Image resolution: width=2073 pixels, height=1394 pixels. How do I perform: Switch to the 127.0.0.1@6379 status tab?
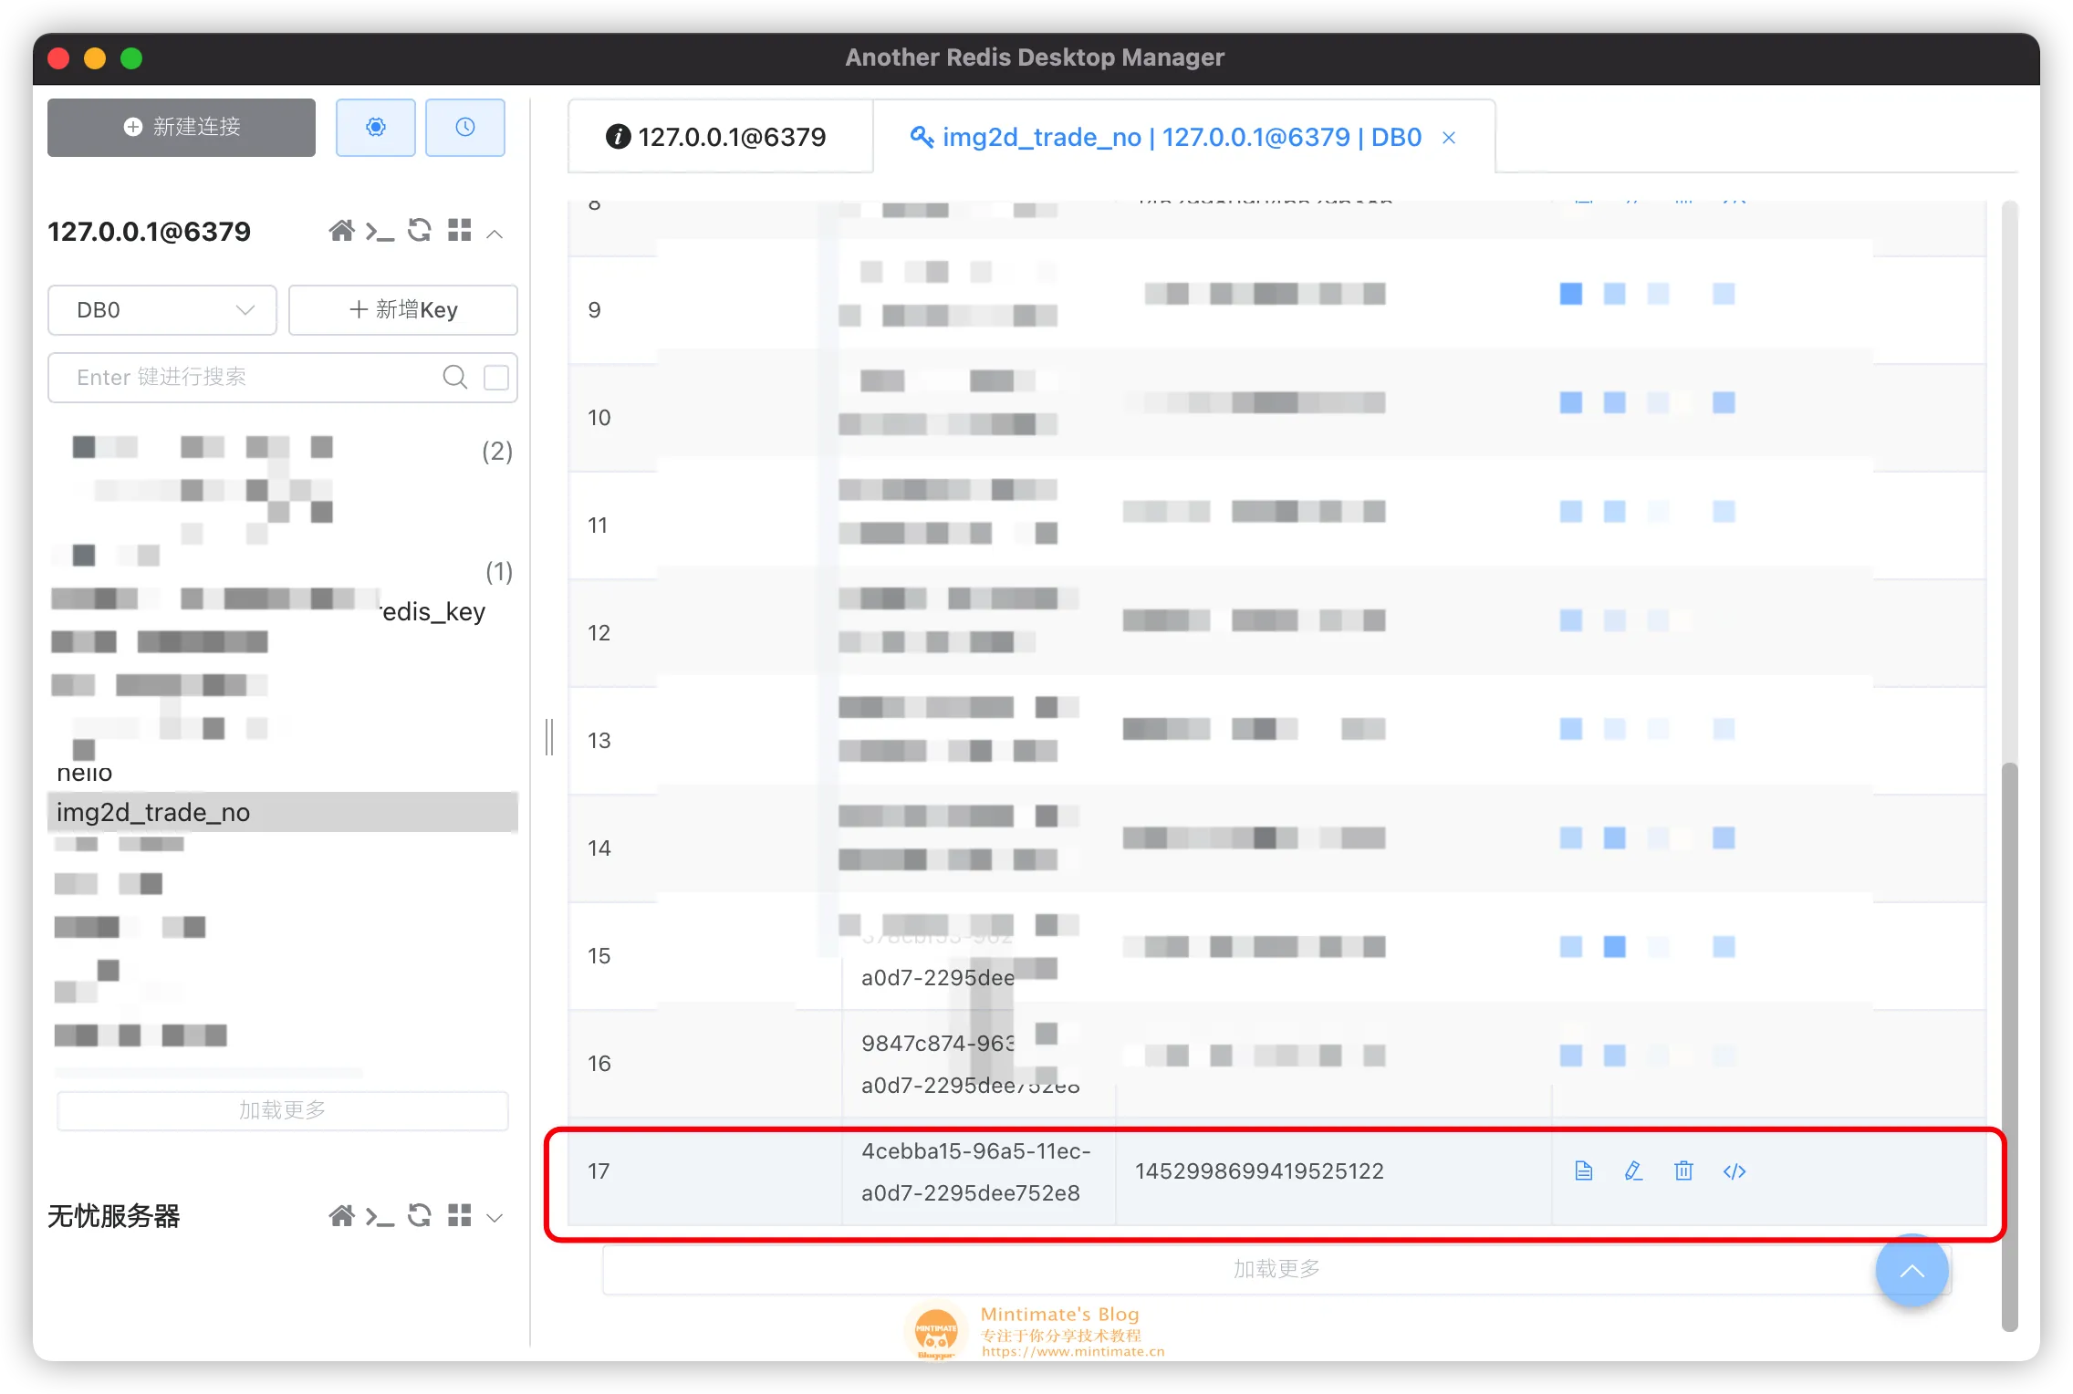click(x=721, y=137)
